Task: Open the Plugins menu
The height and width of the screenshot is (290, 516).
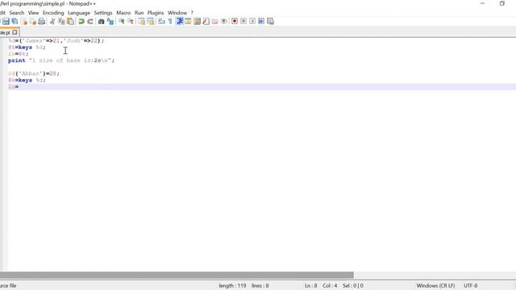Action: [x=156, y=13]
